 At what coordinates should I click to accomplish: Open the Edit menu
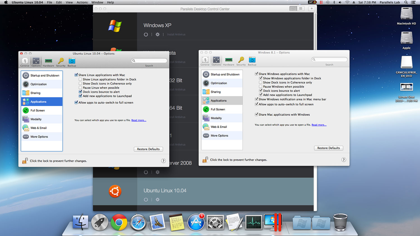[x=59, y=2]
